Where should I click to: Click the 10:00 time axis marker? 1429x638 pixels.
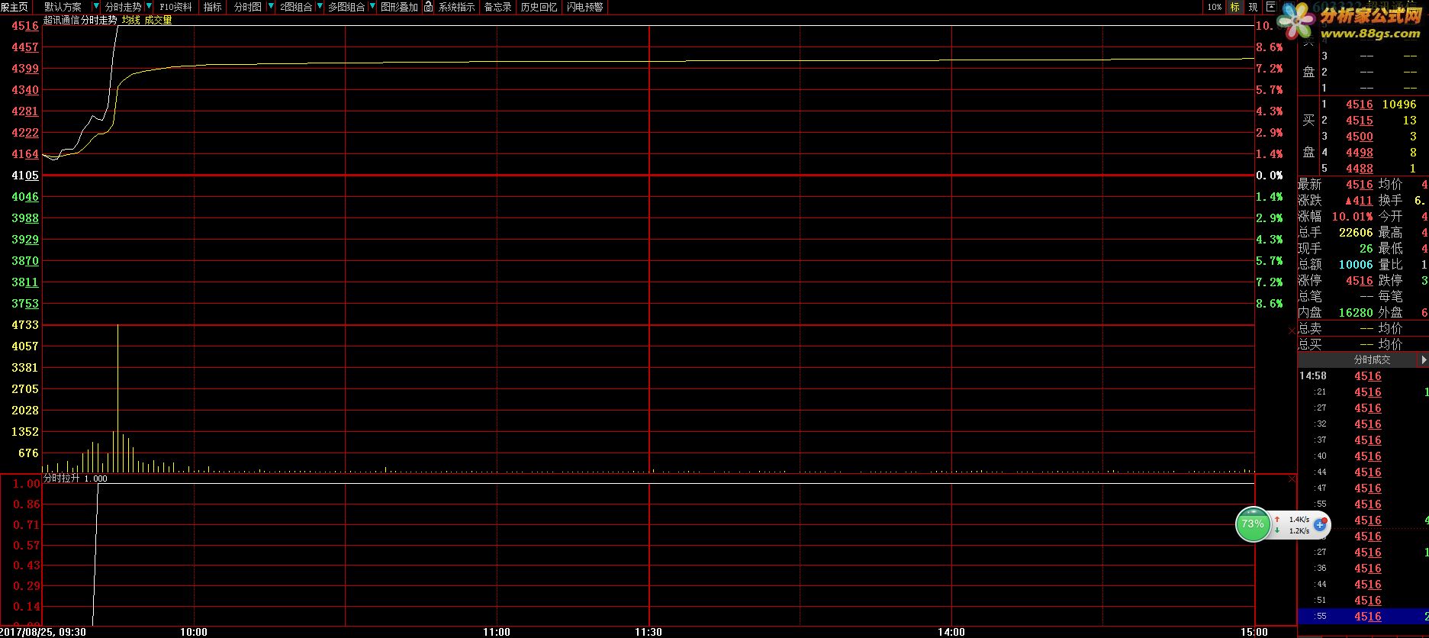coord(194,632)
